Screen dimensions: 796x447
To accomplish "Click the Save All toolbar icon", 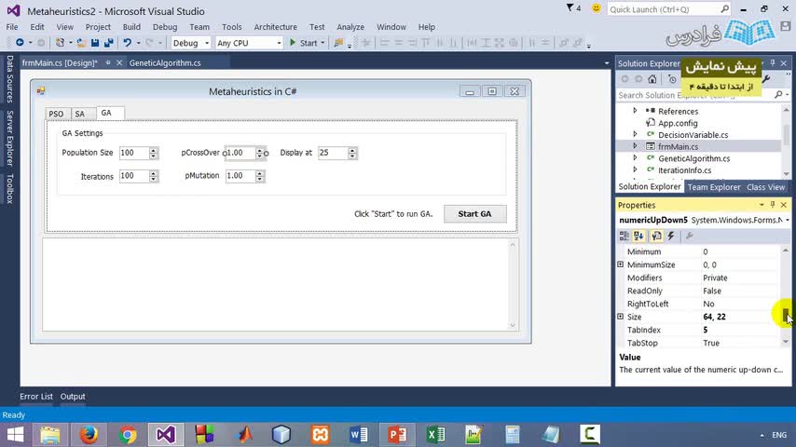I will tap(109, 43).
